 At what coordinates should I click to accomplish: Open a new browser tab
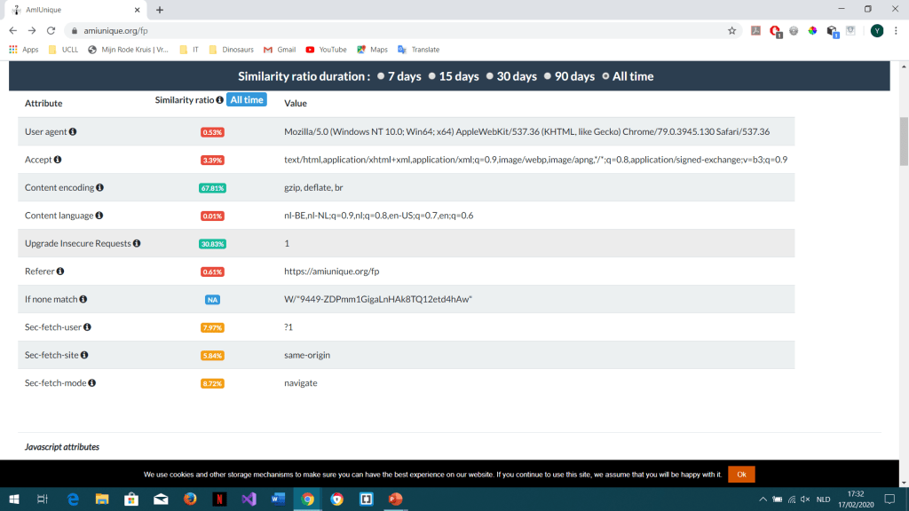160,10
